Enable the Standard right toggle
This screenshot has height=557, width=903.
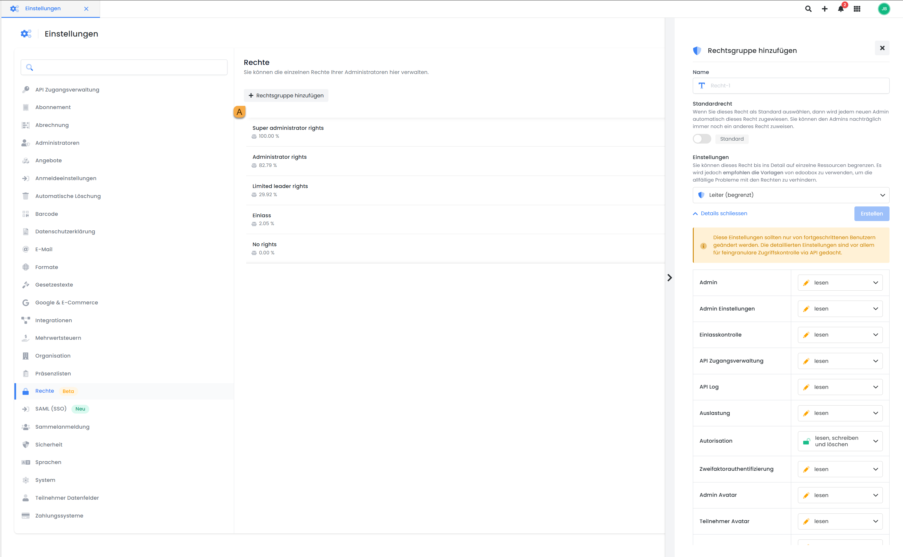point(701,139)
